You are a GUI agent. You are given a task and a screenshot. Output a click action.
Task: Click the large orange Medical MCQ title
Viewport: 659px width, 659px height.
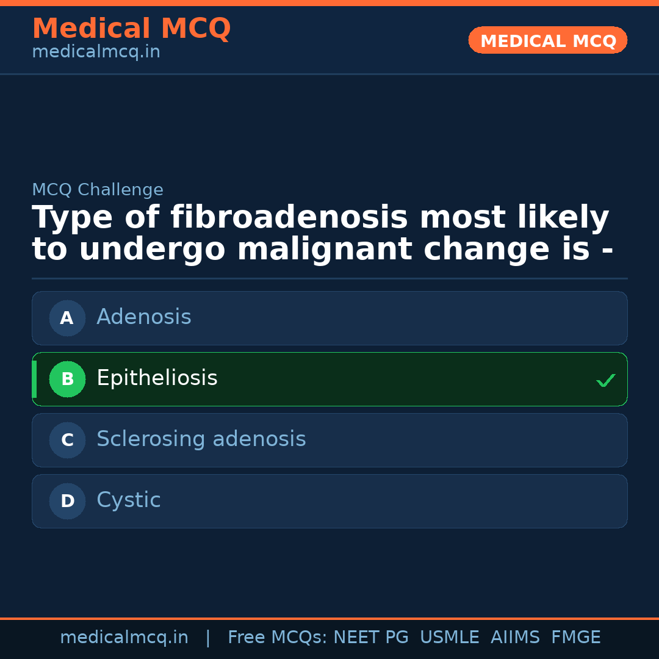tap(131, 28)
